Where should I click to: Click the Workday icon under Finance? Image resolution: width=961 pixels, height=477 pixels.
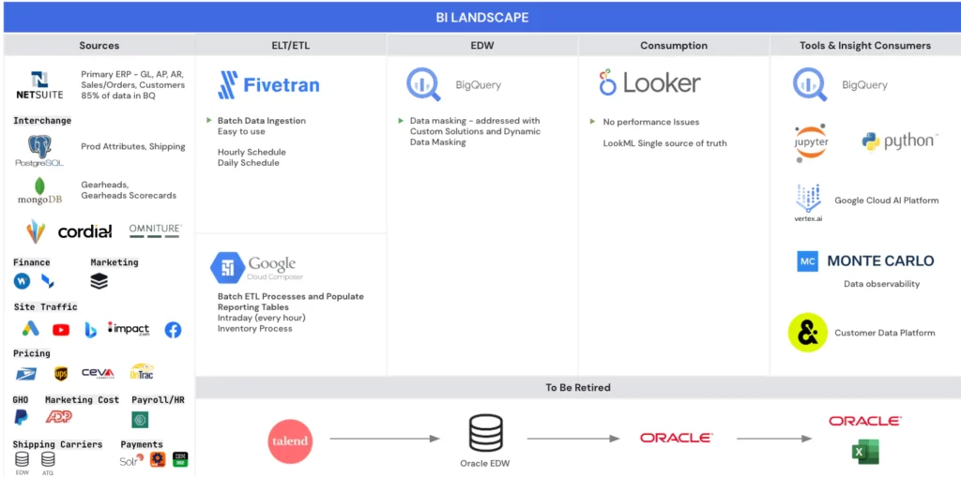click(23, 281)
